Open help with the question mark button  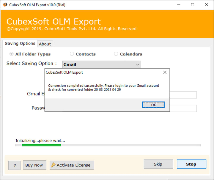(x=15, y=165)
